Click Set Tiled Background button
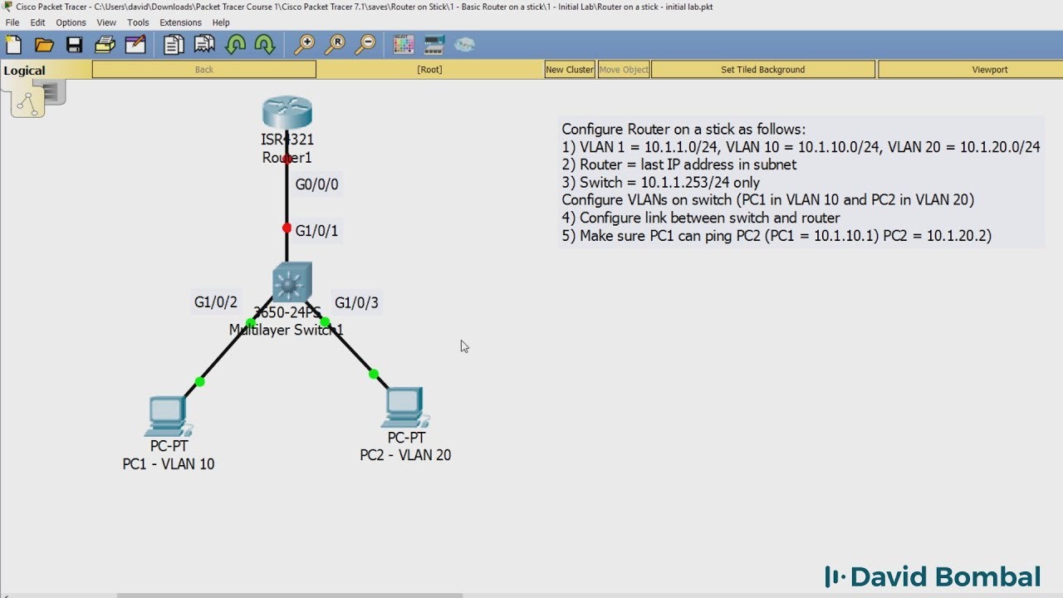The width and height of the screenshot is (1063, 598). 763,70
